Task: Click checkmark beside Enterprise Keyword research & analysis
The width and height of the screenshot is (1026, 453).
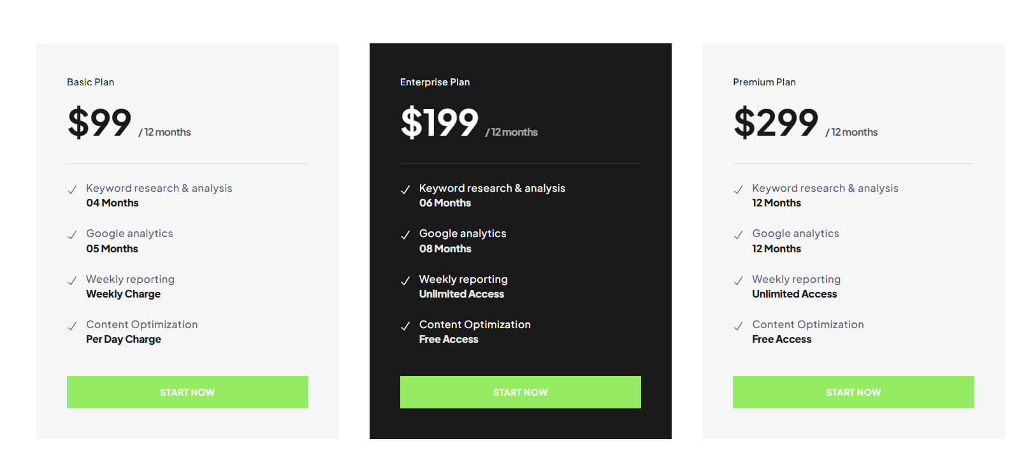Action: click(x=405, y=190)
